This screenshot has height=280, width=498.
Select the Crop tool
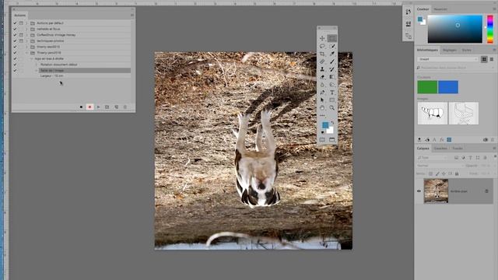pos(322,54)
